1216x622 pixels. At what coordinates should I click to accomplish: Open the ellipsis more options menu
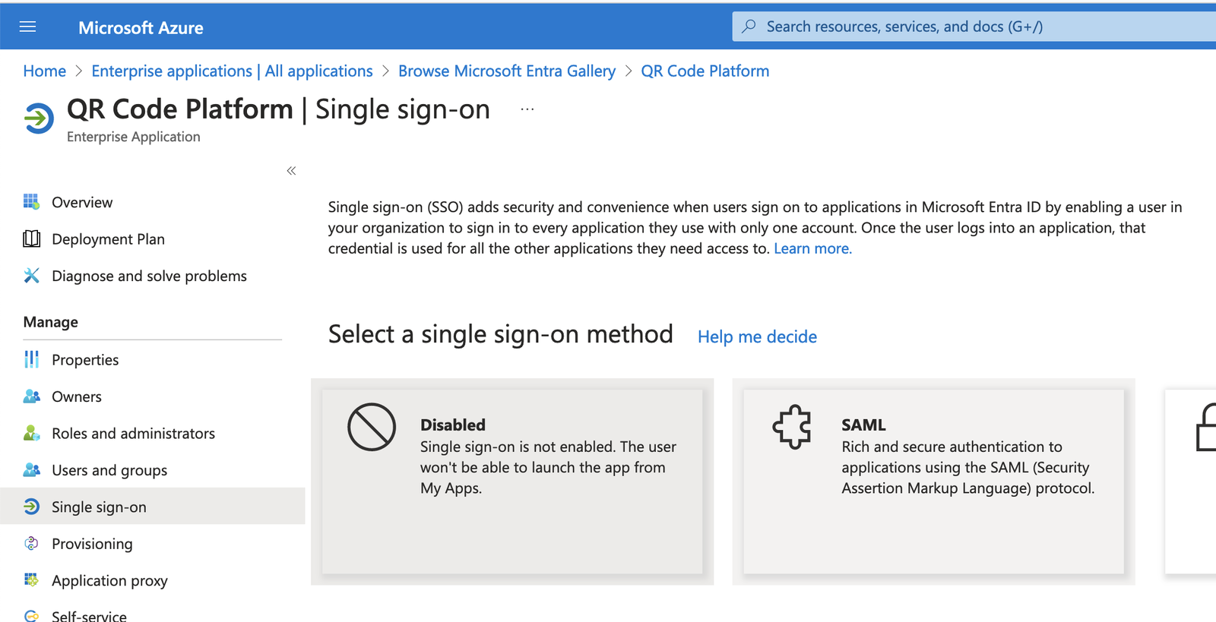pos(527,109)
